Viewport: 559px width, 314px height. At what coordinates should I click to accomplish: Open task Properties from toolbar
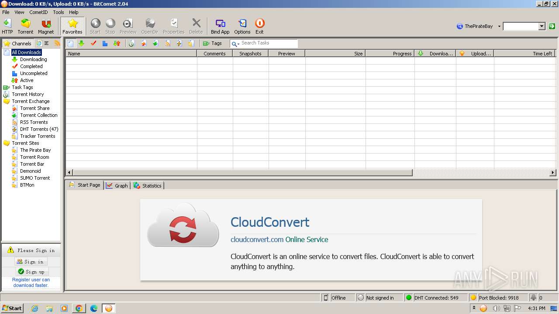point(174,26)
